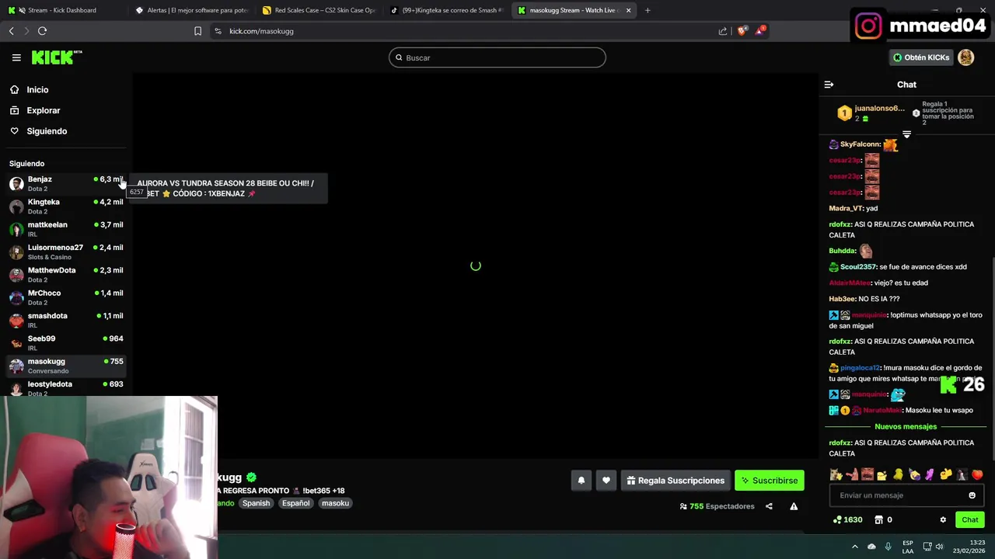Switch to Stream - Kick Dashboard tab
The width and height of the screenshot is (995, 559).
62,10
